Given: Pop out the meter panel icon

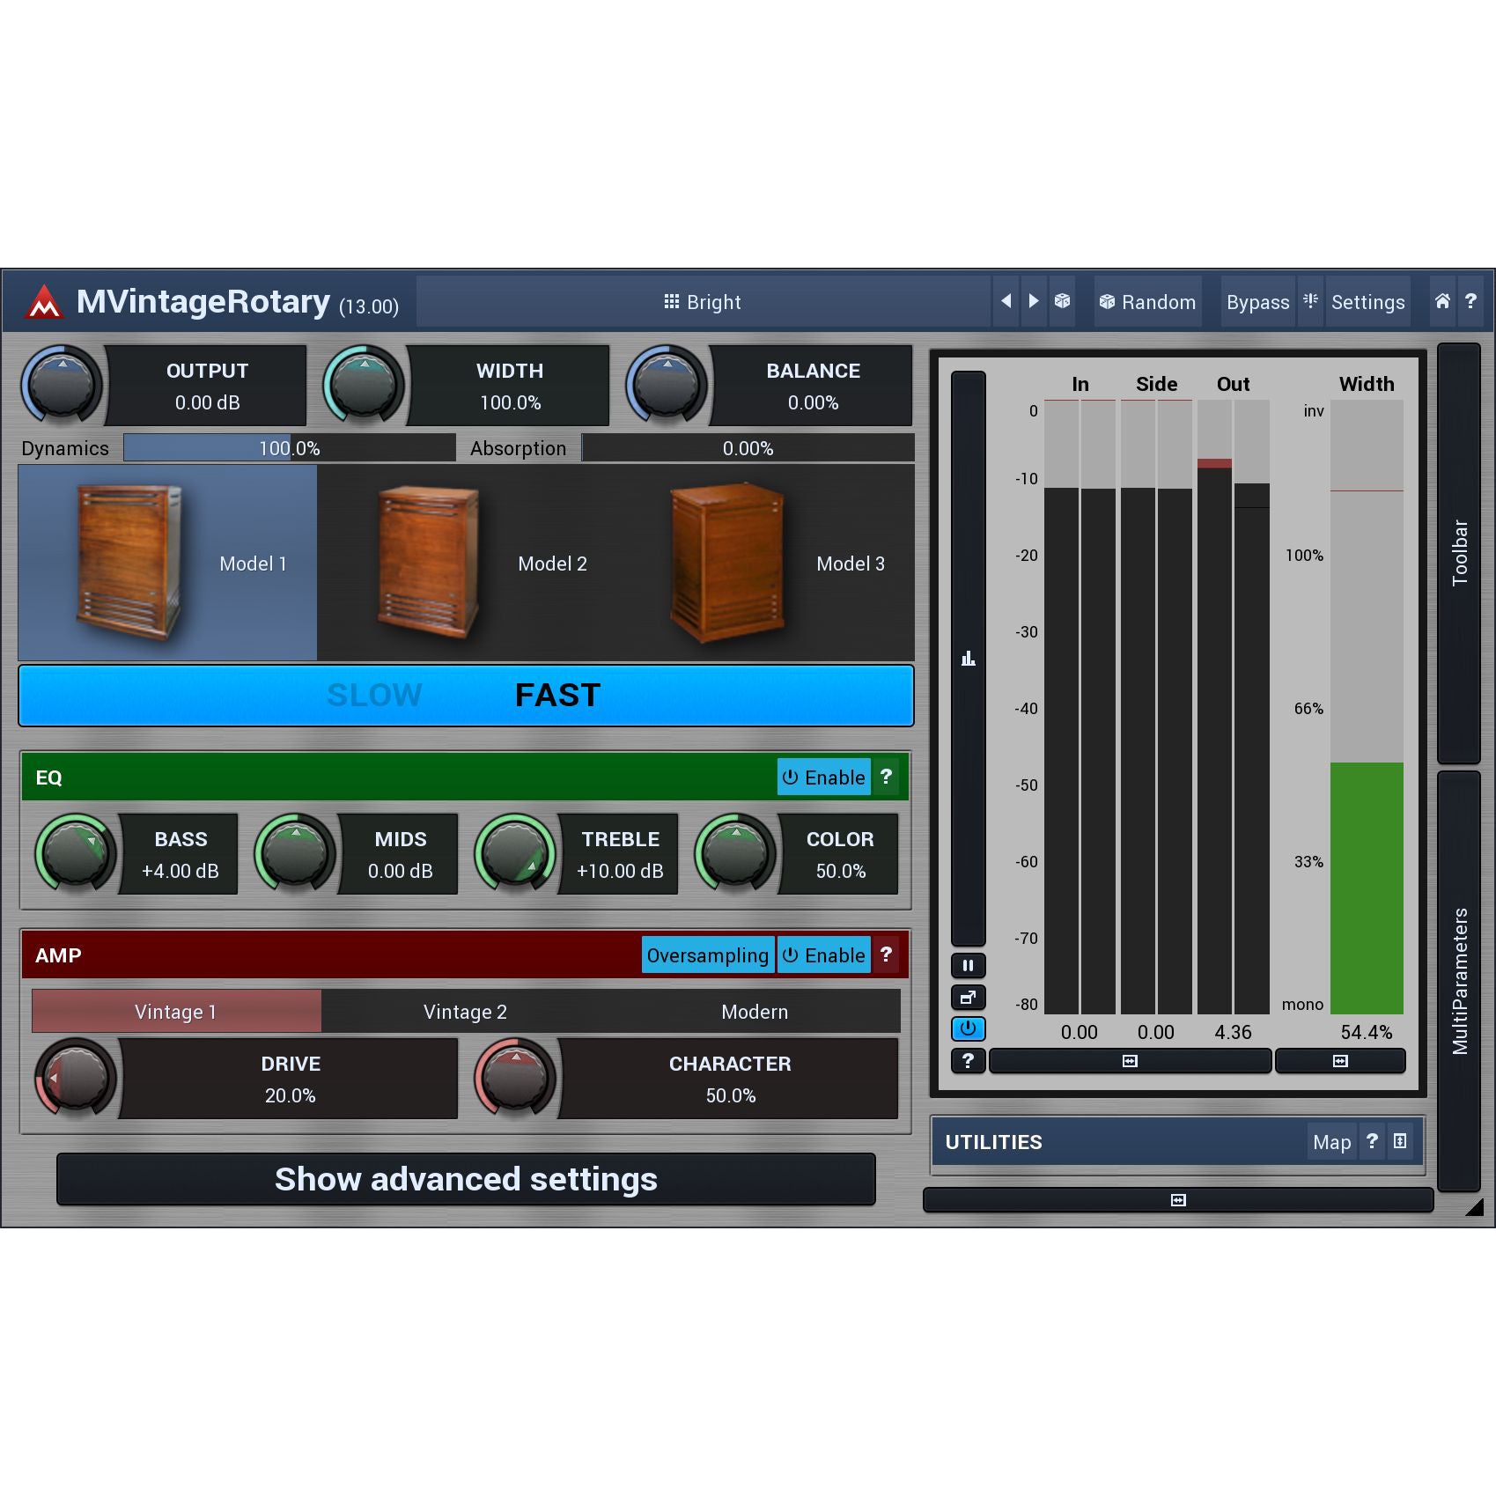Looking at the screenshot, I should point(968,998).
